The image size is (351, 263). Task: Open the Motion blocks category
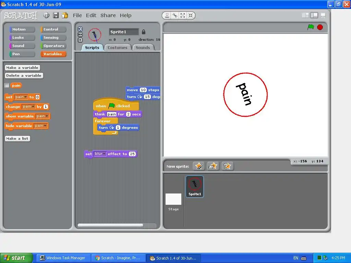pyautogui.click(x=22, y=29)
